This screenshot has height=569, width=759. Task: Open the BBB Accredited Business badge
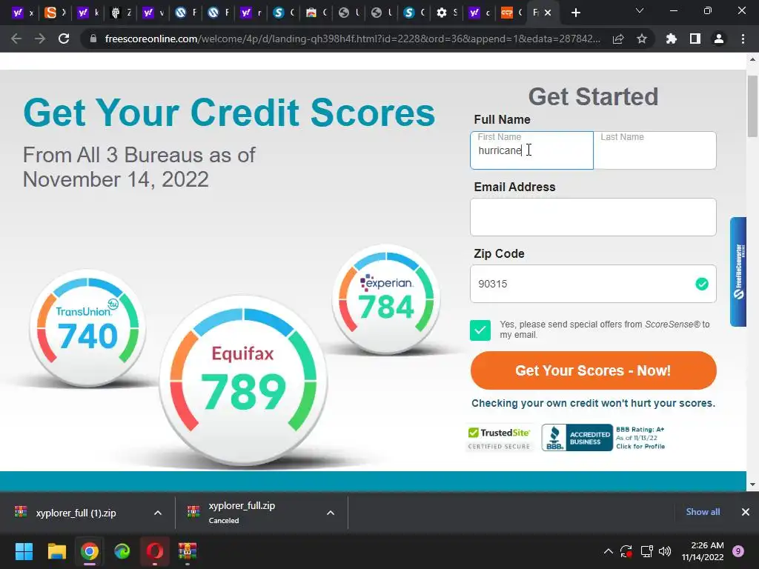[577, 437]
